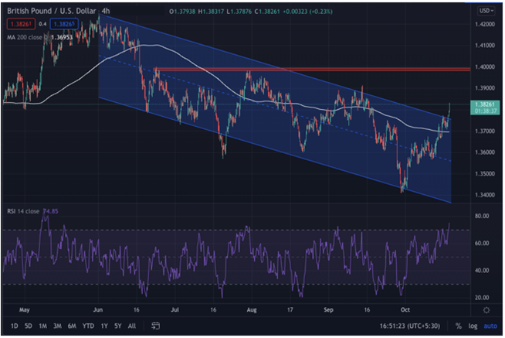Select the red horizontal resistance line
The width and height of the screenshot is (505, 338).
(x=313, y=69)
